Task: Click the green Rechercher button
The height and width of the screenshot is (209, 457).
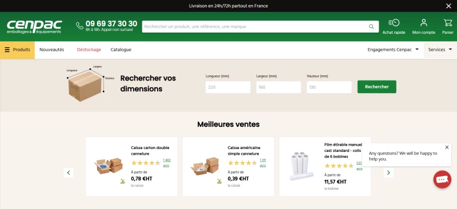Action: click(377, 87)
